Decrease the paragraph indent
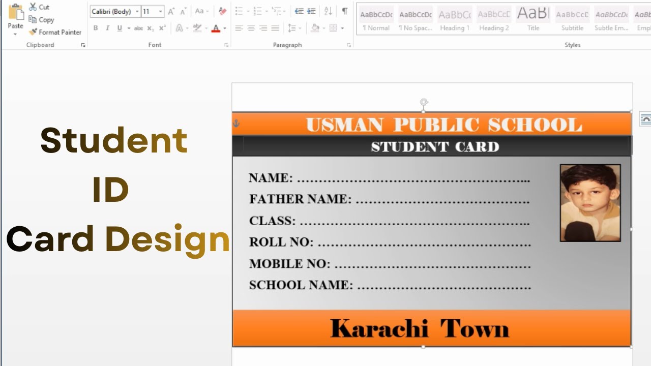This screenshot has width=651, height=366. click(299, 11)
